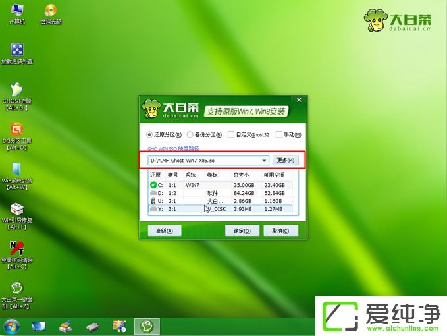
Task: Click the active 大白菜 ghost taskbar button
Action: (147, 326)
